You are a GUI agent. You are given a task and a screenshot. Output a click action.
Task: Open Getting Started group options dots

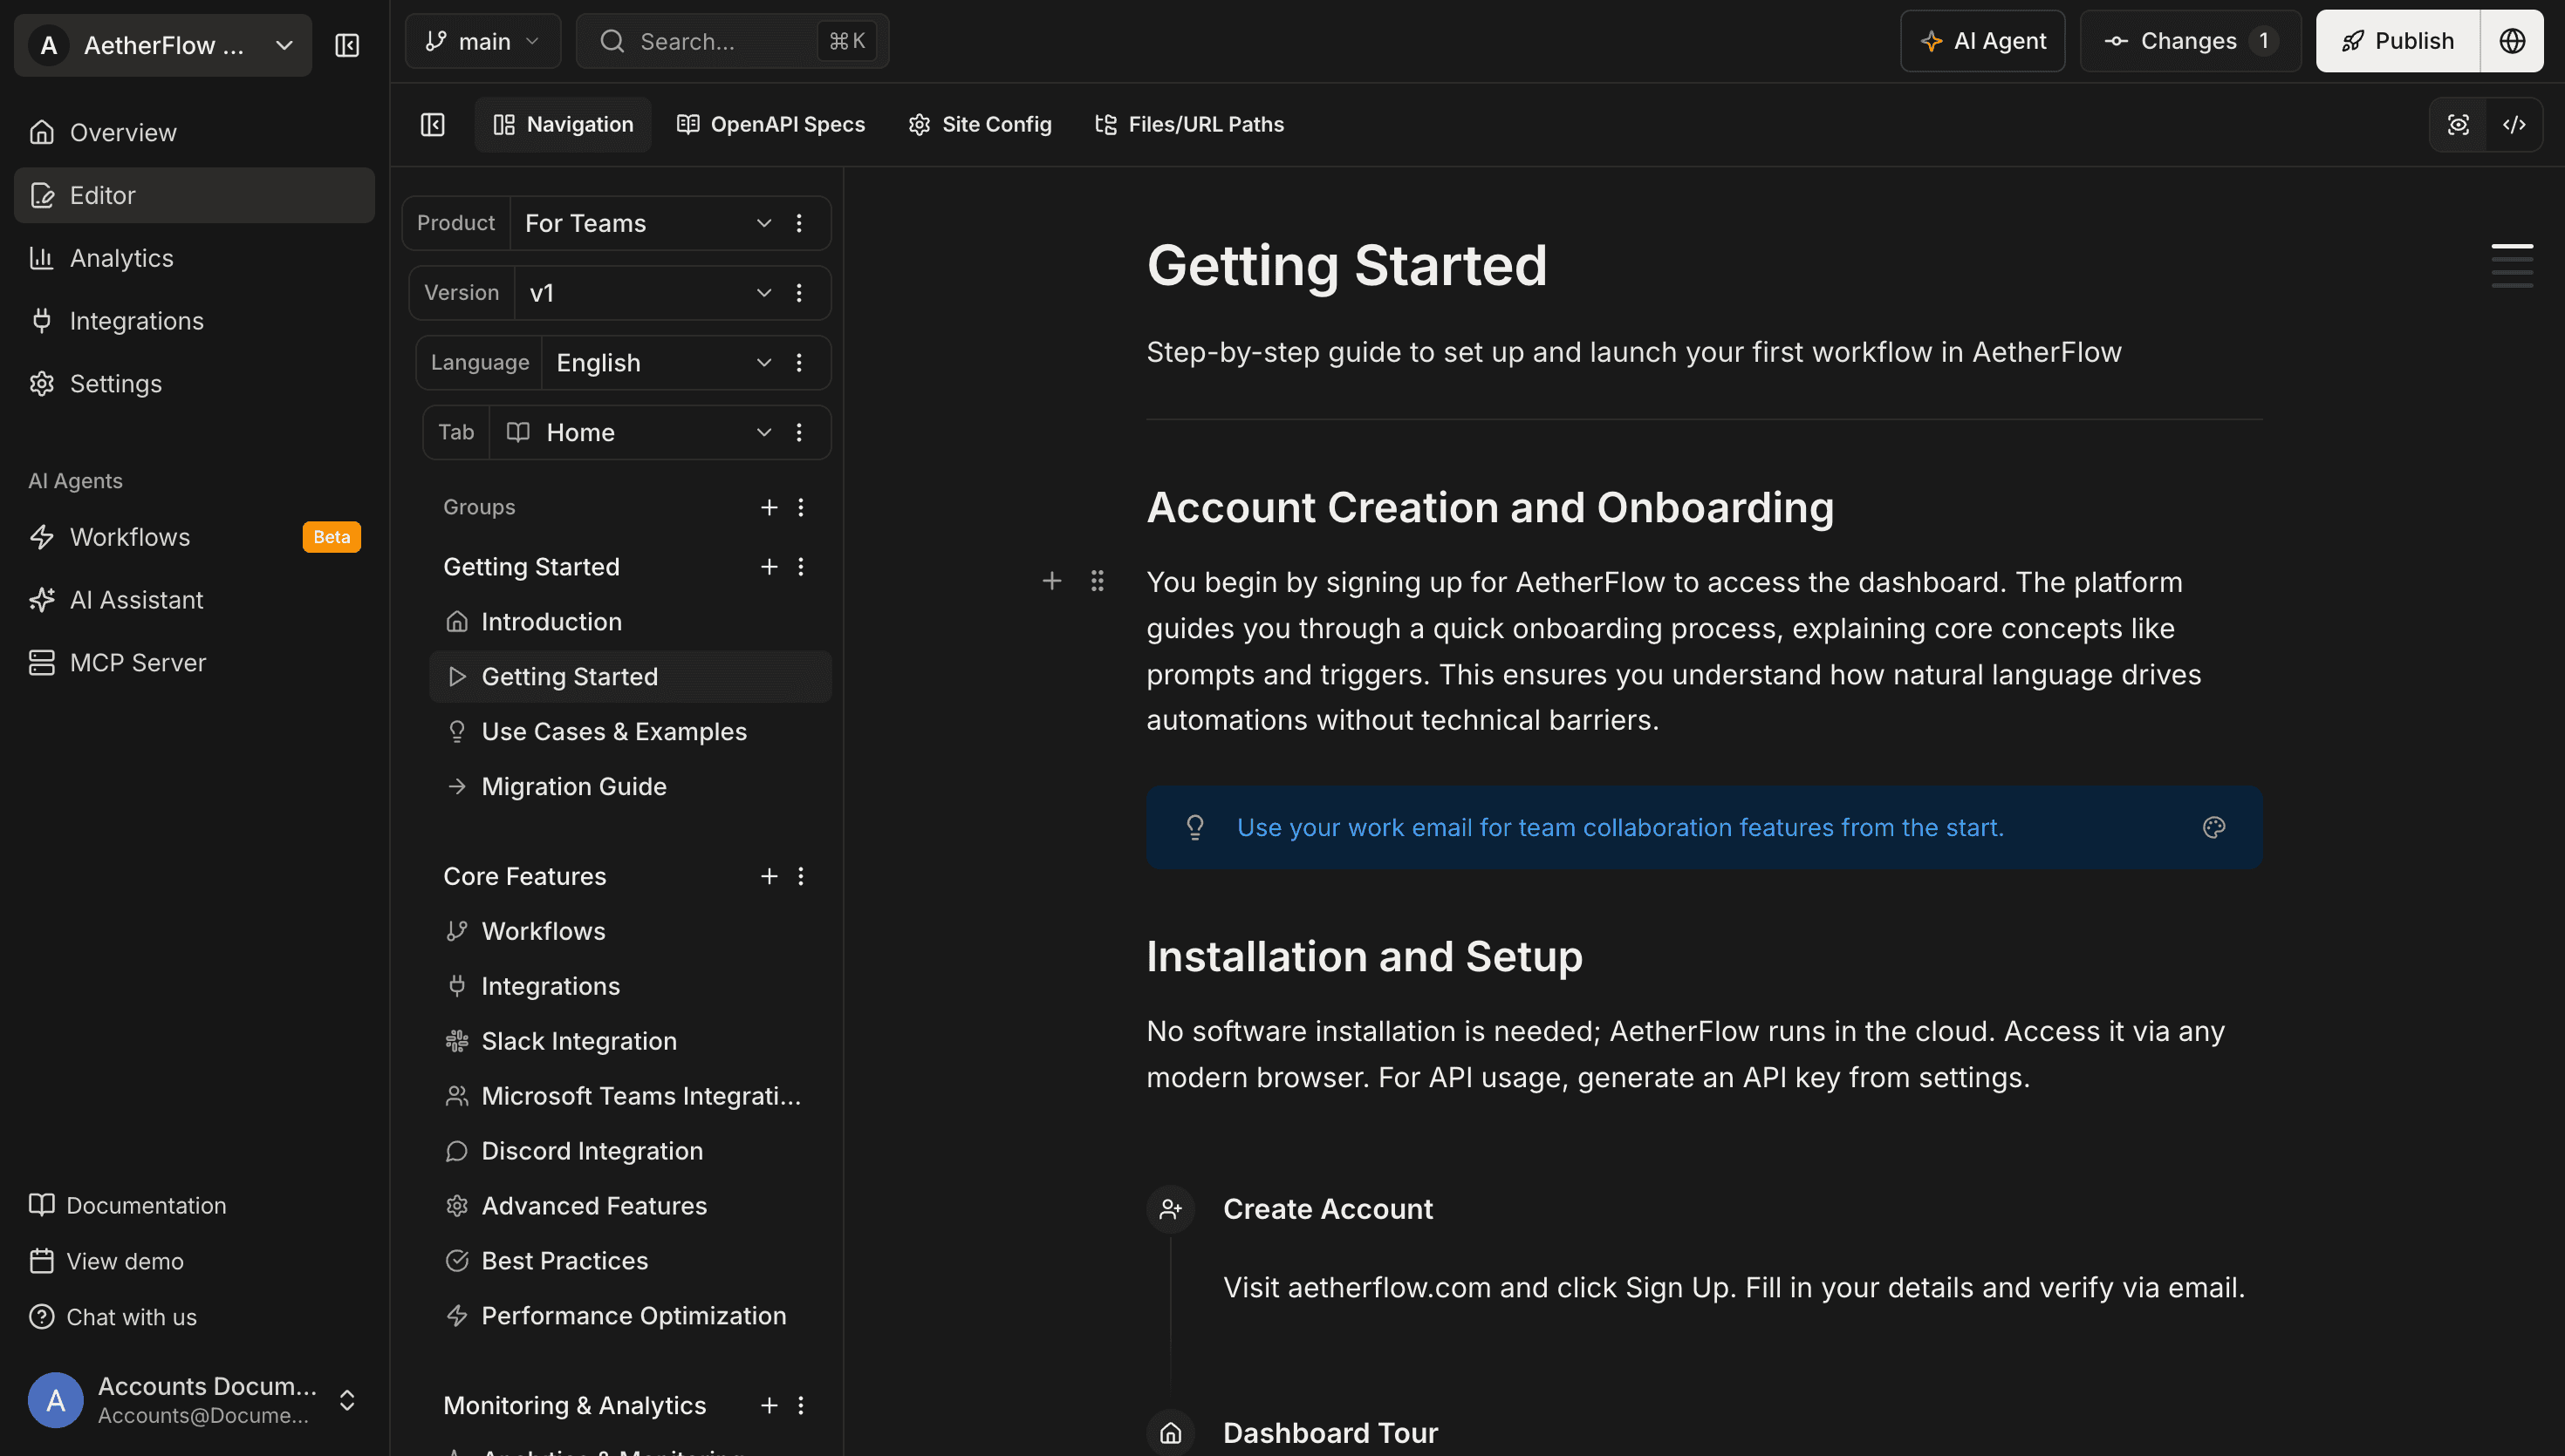tap(800, 567)
